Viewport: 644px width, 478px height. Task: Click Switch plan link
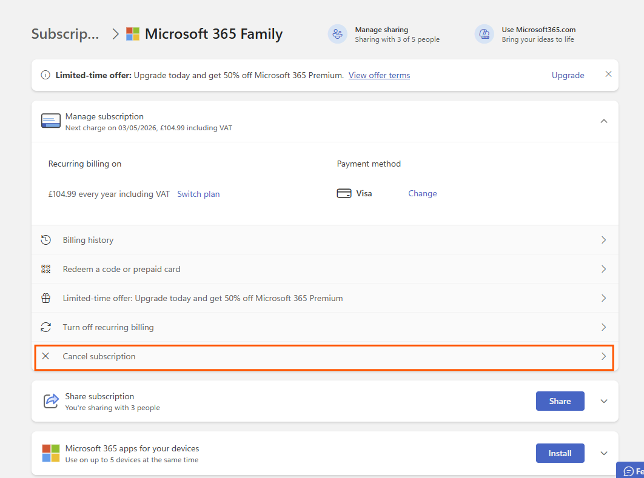point(198,194)
